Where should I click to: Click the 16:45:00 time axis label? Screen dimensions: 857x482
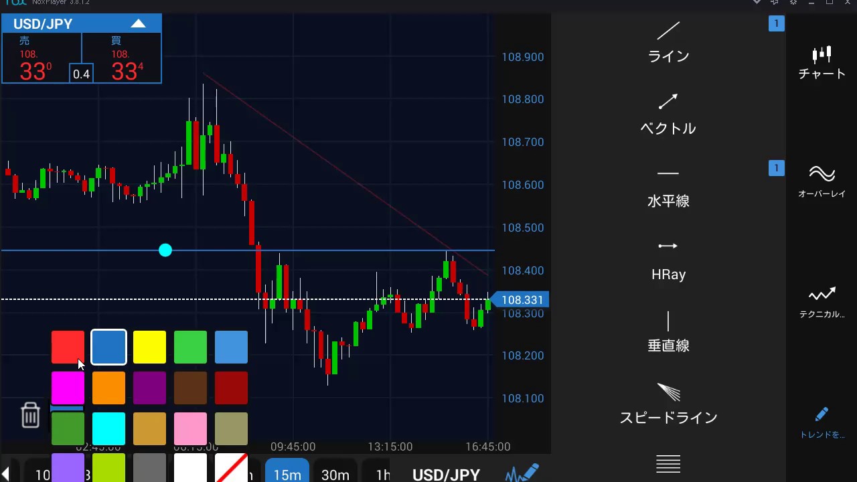coord(488,447)
